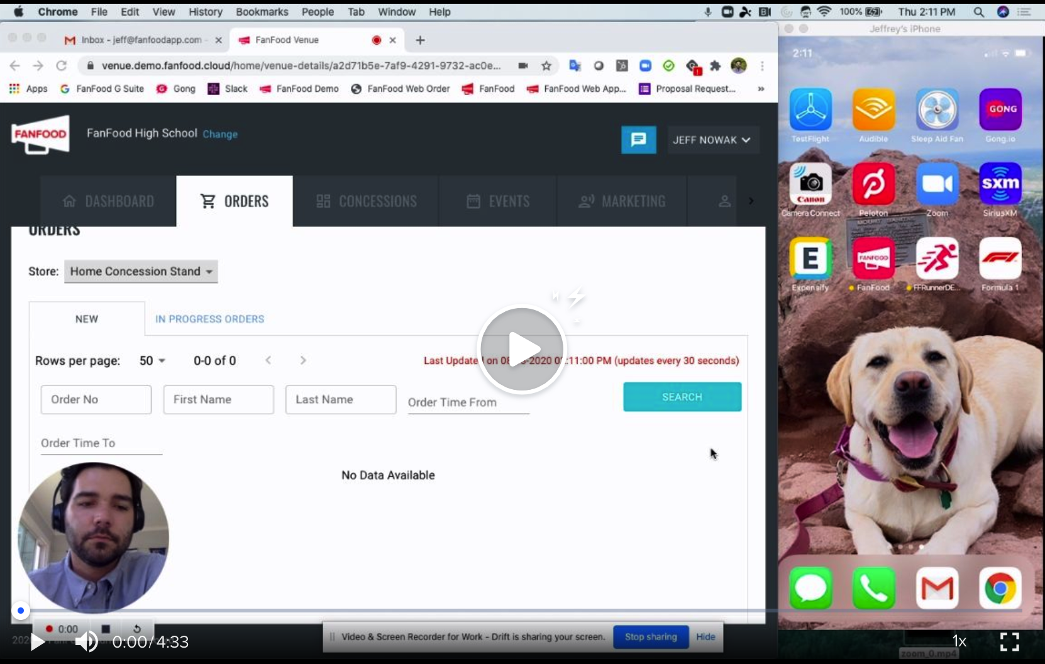1045x664 pixels.
Task: Click the video progress scrubber handle
Action: tap(21, 611)
